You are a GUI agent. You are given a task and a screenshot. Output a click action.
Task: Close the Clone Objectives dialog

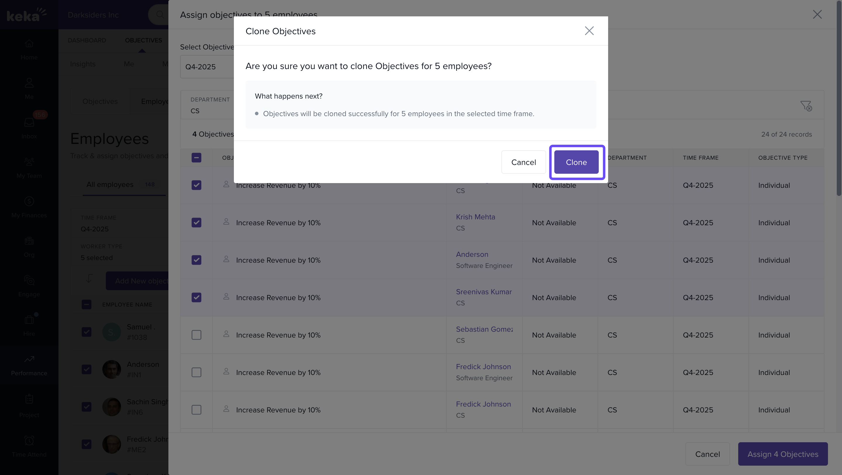[589, 31]
